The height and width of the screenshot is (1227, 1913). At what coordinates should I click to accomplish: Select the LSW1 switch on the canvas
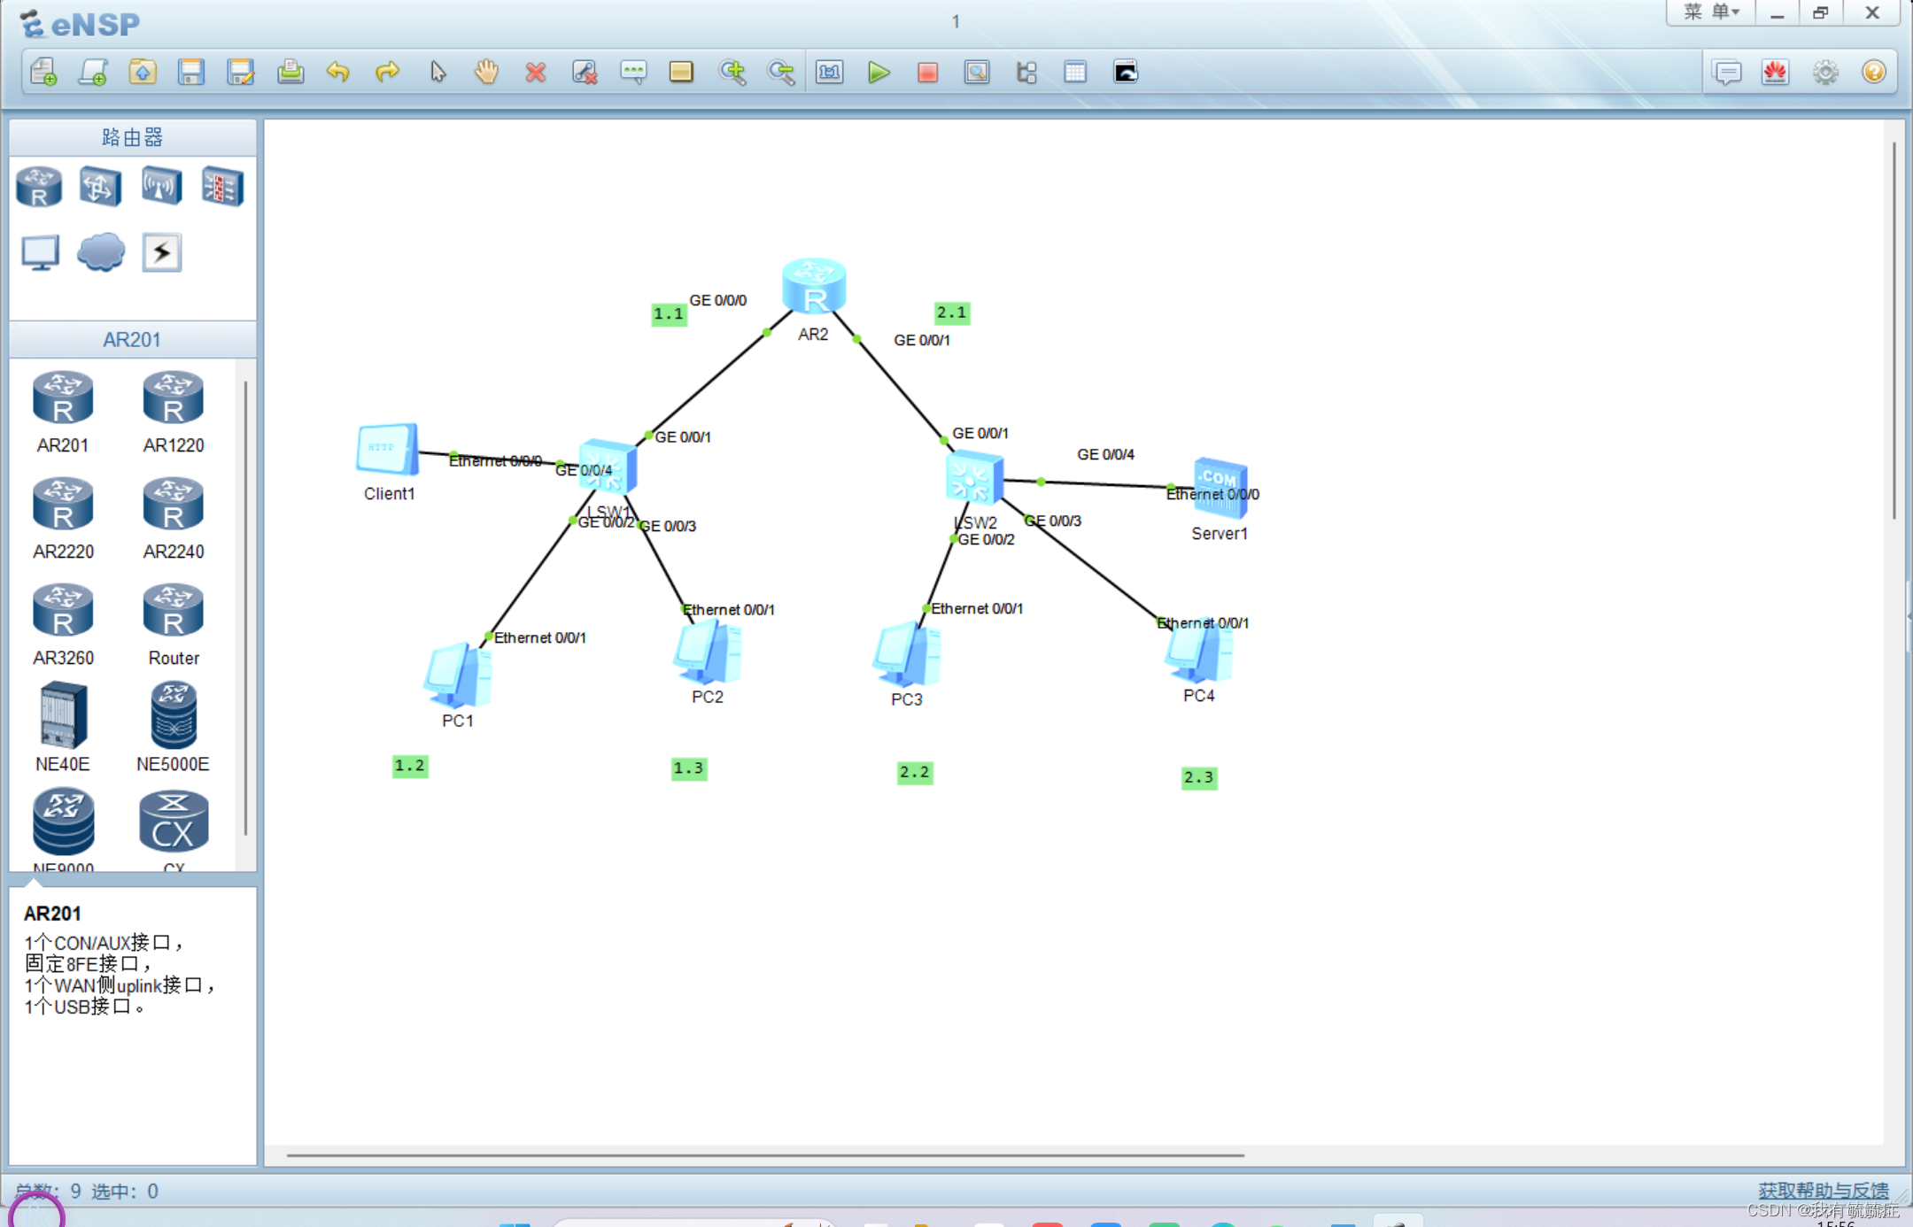pyautogui.click(x=608, y=467)
